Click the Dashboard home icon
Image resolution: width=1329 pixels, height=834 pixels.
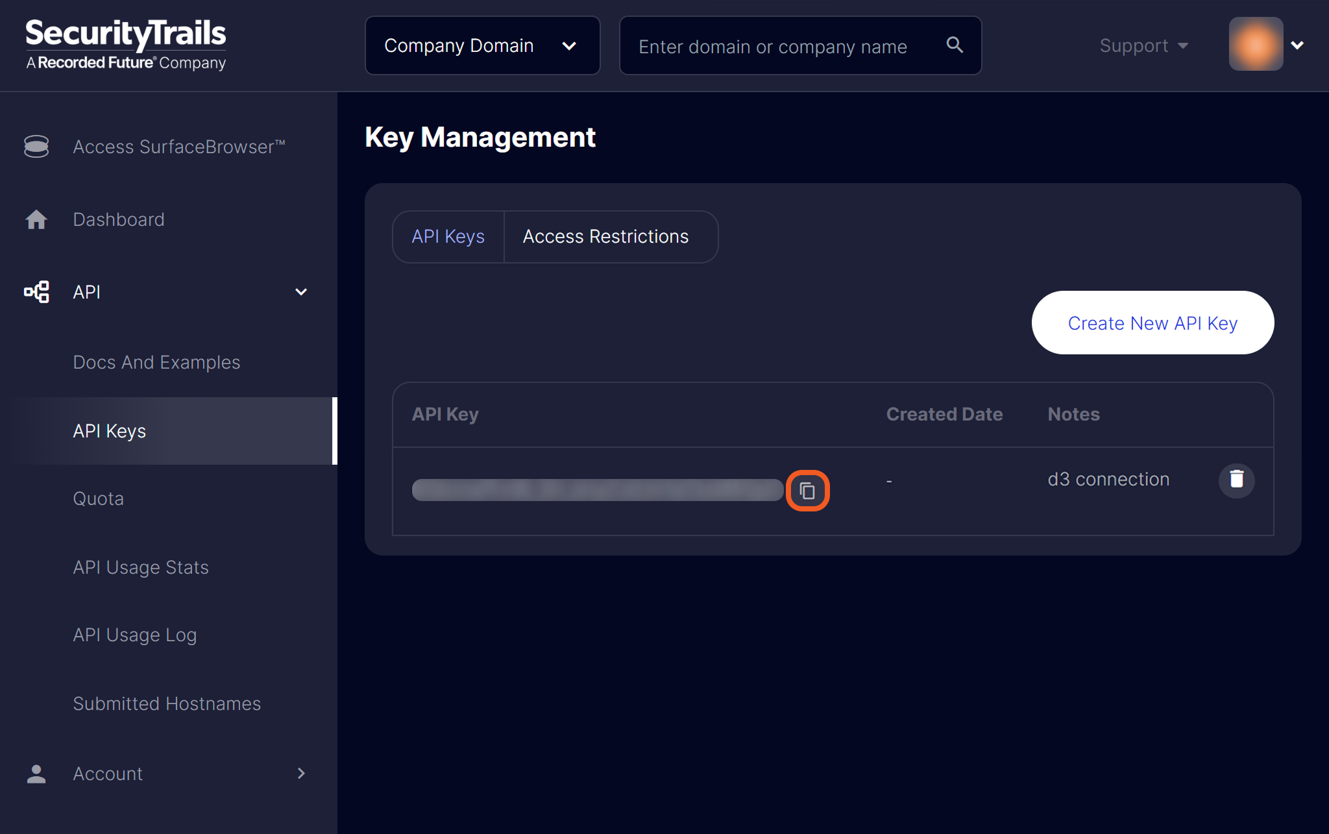[x=36, y=219]
